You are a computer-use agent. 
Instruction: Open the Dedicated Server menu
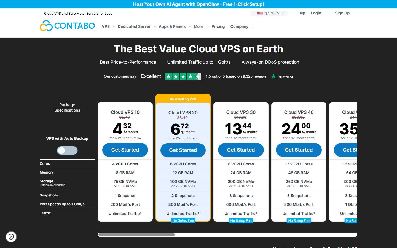(134, 26)
